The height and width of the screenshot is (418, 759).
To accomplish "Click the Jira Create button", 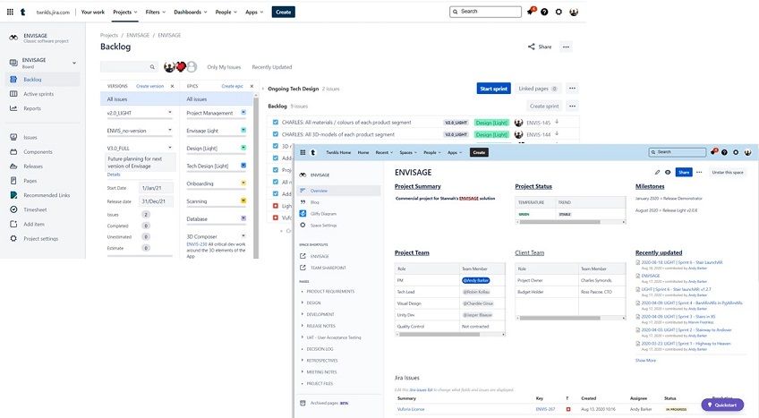I will pyautogui.click(x=283, y=13).
